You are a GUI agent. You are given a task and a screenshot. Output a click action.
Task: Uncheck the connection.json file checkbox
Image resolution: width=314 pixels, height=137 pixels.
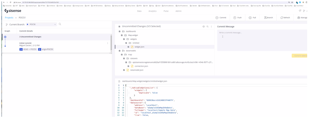coord(128,66)
